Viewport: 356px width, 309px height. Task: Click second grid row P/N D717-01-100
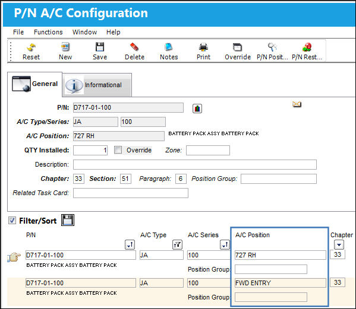pos(81,283)
